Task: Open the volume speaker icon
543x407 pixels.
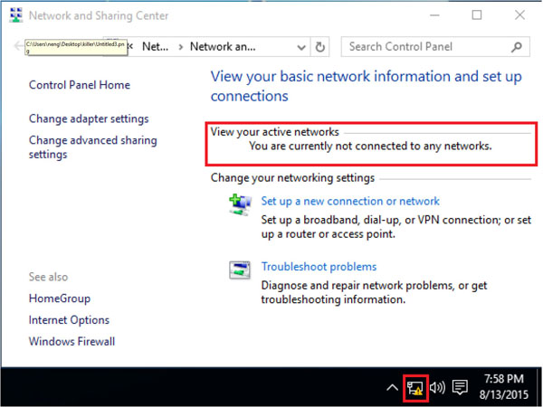Action: (x=437, y=387)
